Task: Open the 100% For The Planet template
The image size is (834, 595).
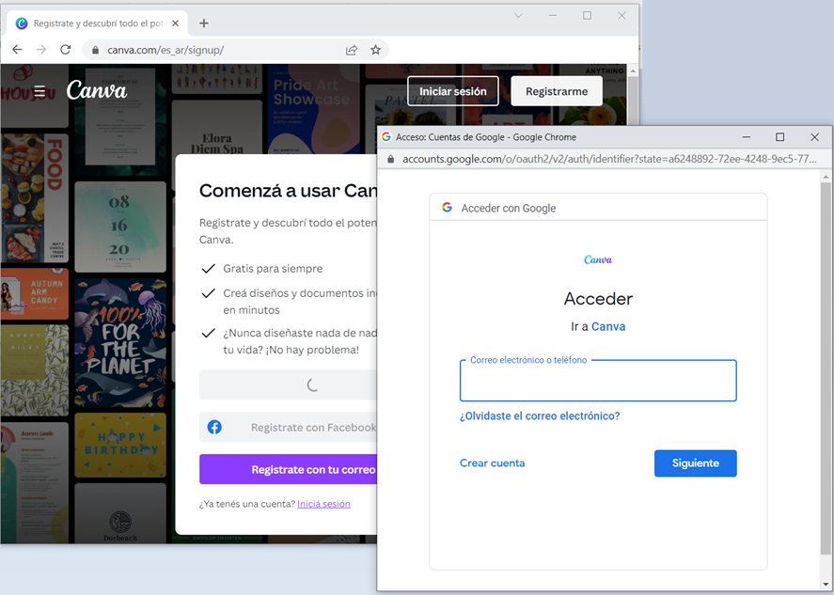Action: [x=120, y=343]
